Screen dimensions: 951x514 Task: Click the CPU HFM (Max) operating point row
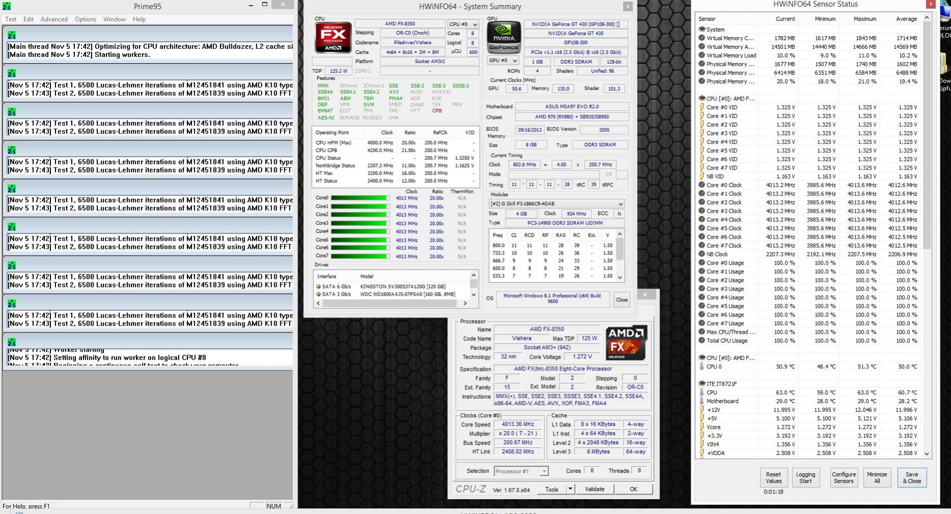click(x=395, y=142)
